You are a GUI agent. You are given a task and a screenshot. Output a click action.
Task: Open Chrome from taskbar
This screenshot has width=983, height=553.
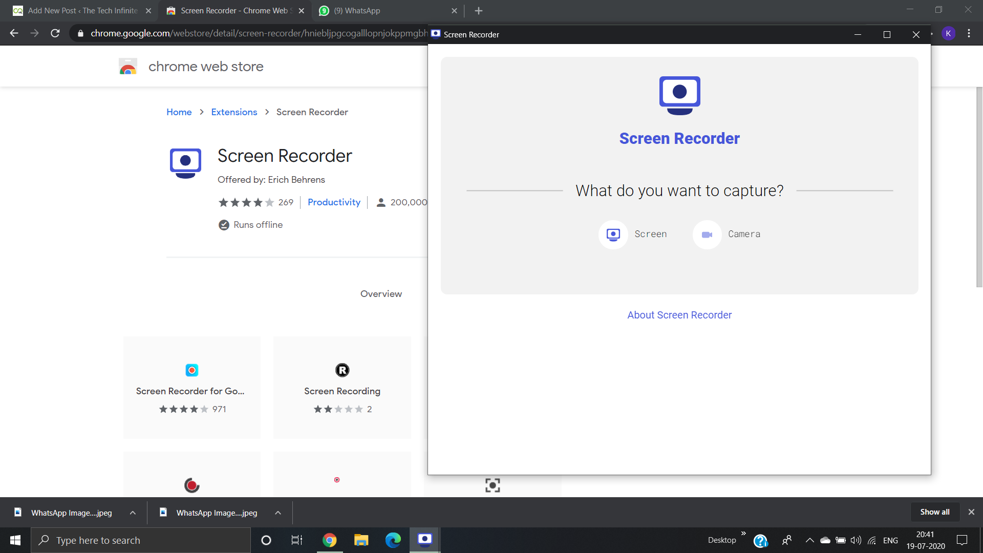click(x=330, y=540)
